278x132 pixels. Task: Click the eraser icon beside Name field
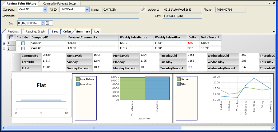click(x=143, y=10)
